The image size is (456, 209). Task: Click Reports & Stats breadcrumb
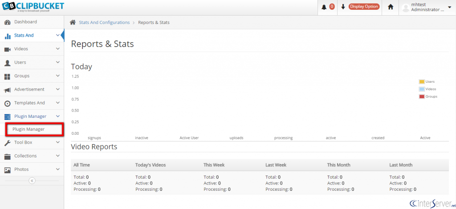pos(154,22)
